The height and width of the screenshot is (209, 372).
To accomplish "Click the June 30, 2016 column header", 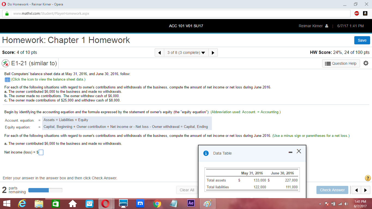I will [x=282, y=173].
